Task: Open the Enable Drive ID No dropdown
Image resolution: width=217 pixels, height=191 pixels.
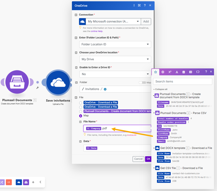Action: (x=115, y=74)
